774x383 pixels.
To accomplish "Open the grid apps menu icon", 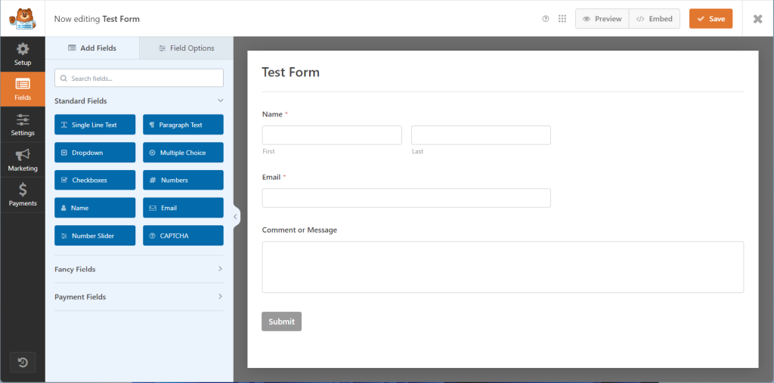I will 562,19.
